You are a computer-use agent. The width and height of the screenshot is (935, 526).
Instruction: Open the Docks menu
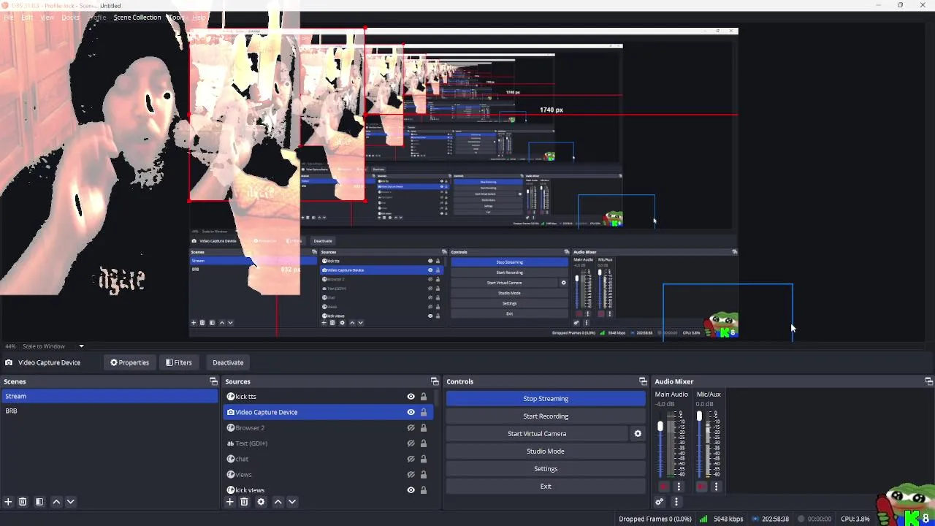click(71, 17)
